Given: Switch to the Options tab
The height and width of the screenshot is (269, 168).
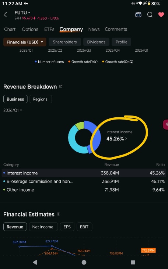Looking at the screenshot, I should (x=30, y=30).
